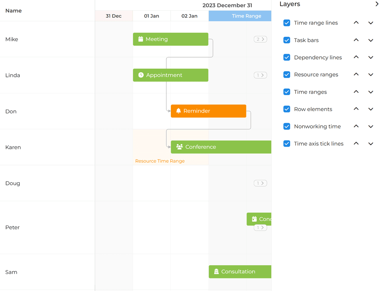Disable the Dependency lines checkbox
Screen dimensions: 388x291
[x=287, y=57]
